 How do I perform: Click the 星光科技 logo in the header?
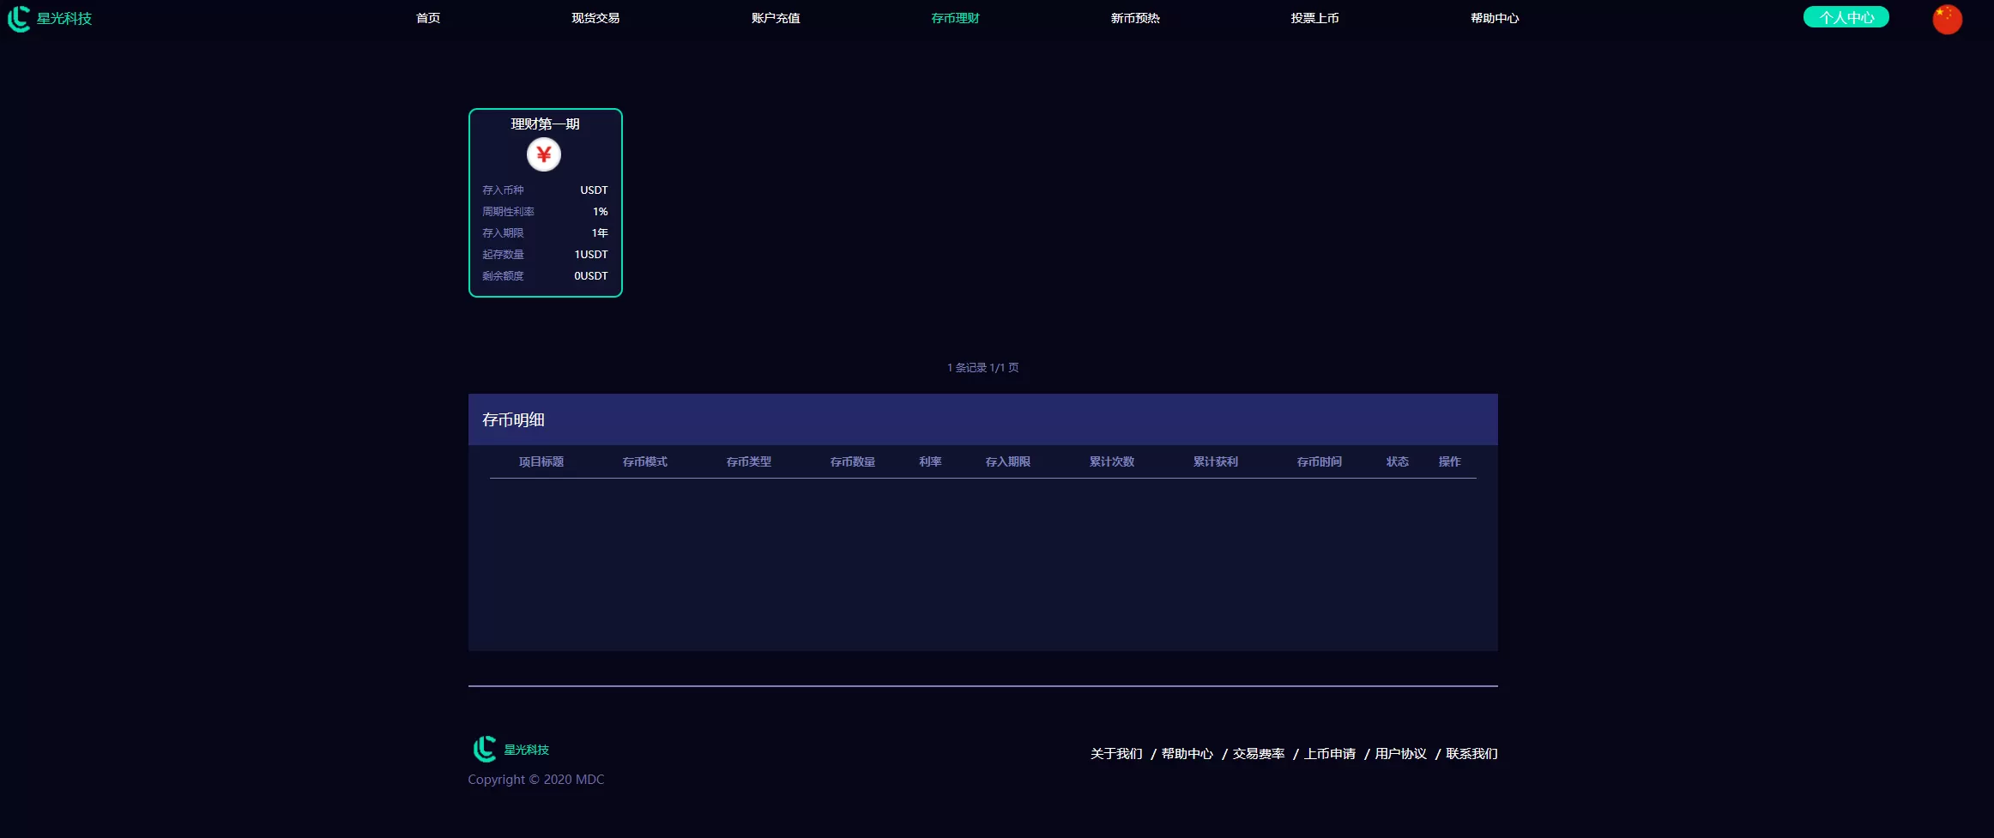coord(50,18)
